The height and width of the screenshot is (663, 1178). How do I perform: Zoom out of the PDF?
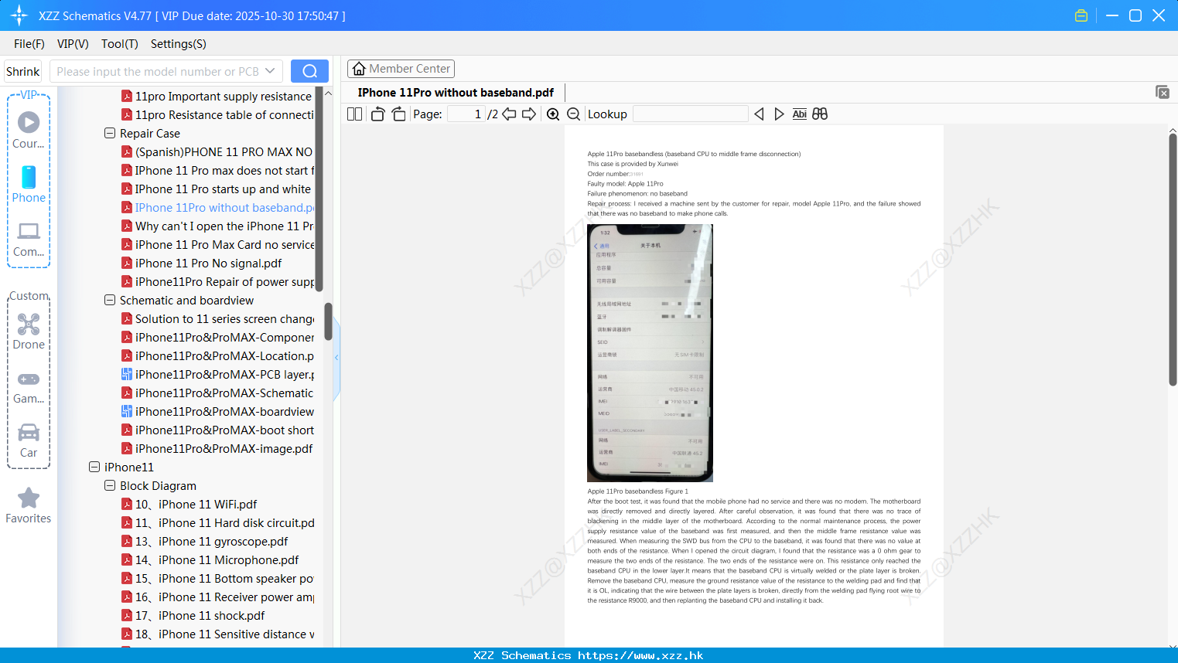[574, 114]
